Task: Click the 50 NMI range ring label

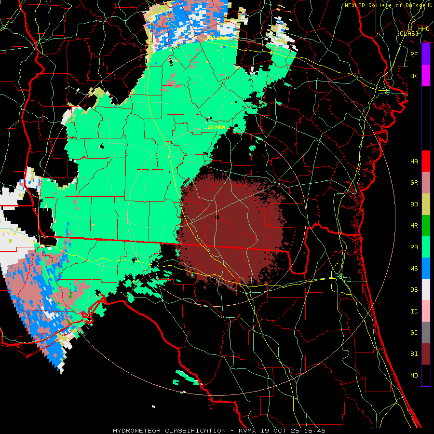Action: pyautogui.click(x=217, y=127)
